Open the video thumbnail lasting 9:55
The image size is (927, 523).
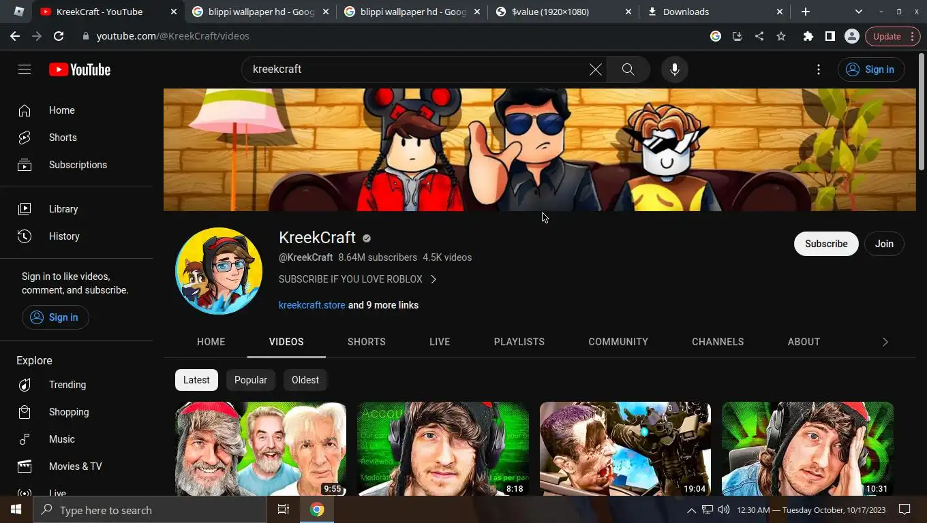260,449
